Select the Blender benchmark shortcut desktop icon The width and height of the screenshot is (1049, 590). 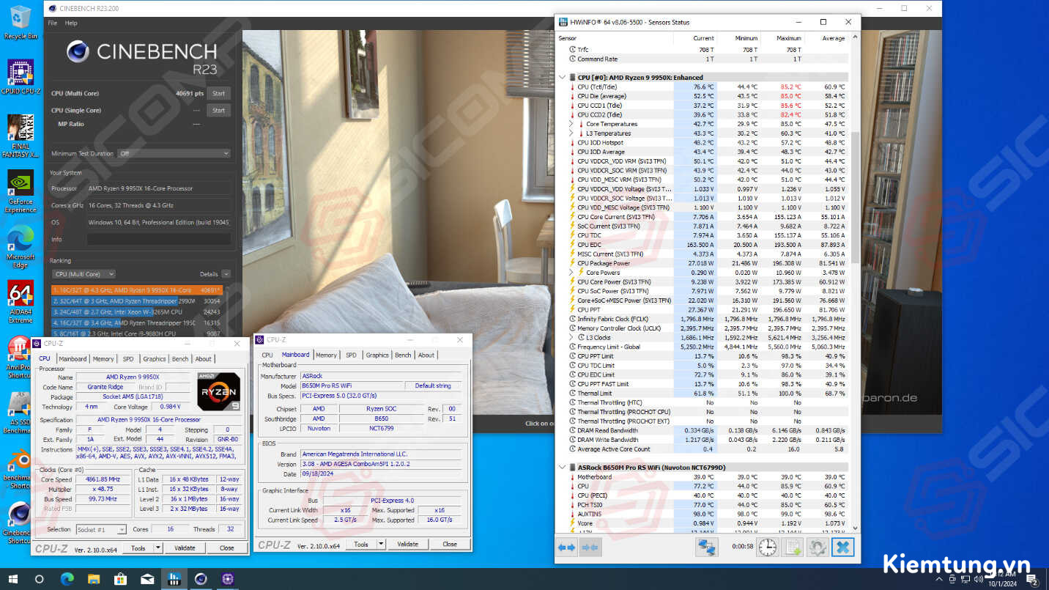tap(19, 469)
